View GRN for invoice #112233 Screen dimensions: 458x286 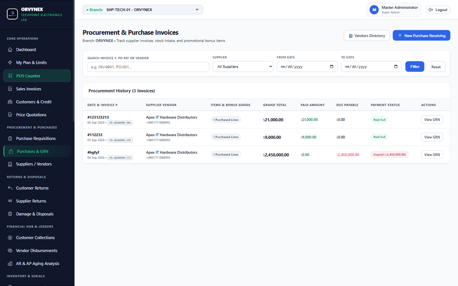click(432, 137)
